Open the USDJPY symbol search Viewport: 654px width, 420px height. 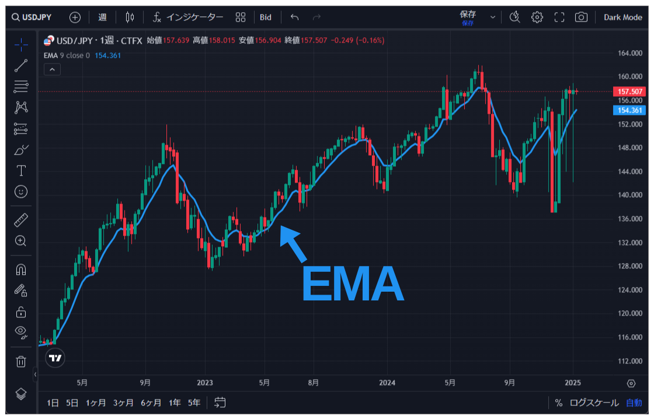click(x=32, y=17)
